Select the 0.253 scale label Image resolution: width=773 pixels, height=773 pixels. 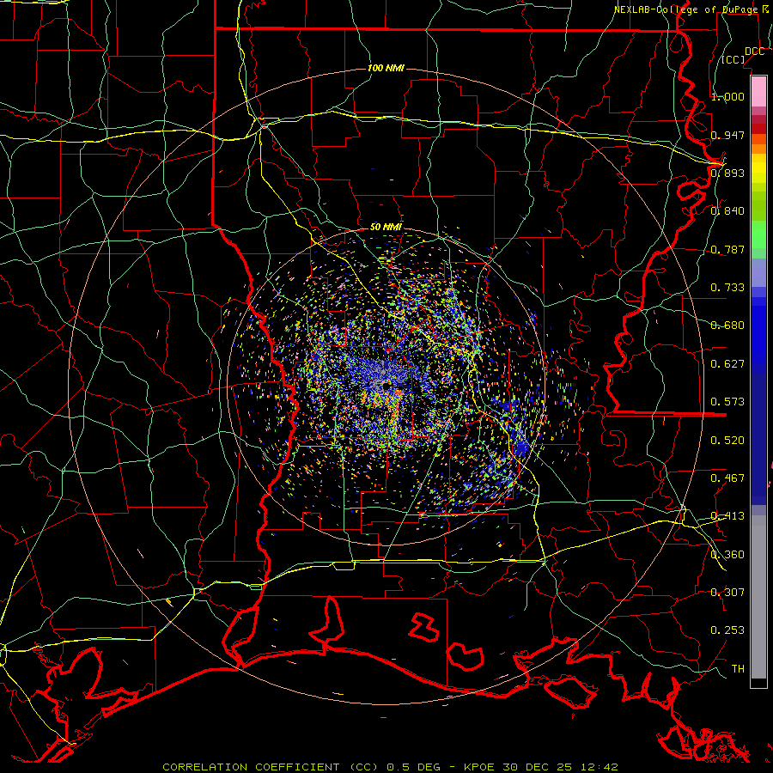pos(727,630)
